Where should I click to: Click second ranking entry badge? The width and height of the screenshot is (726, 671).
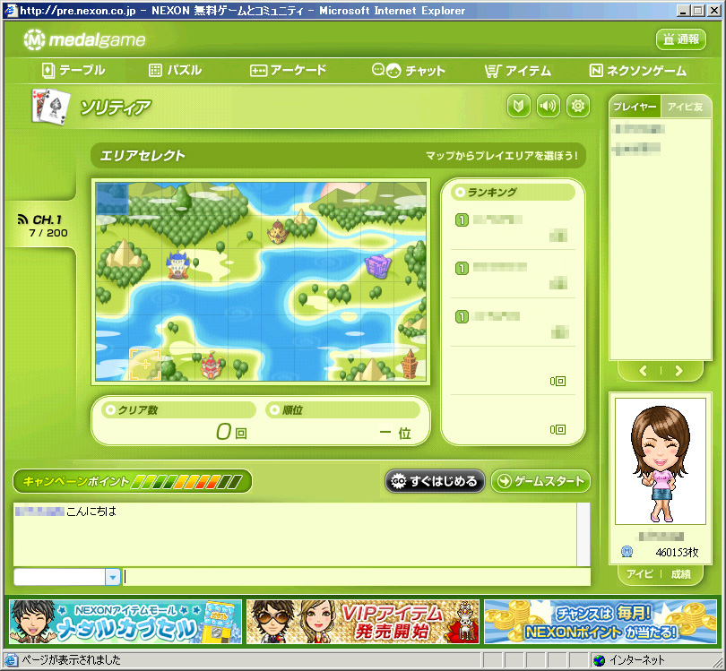(462, 268)
